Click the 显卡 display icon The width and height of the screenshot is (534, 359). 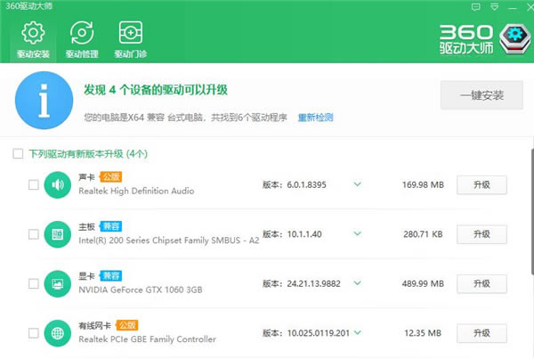(58, 283)
